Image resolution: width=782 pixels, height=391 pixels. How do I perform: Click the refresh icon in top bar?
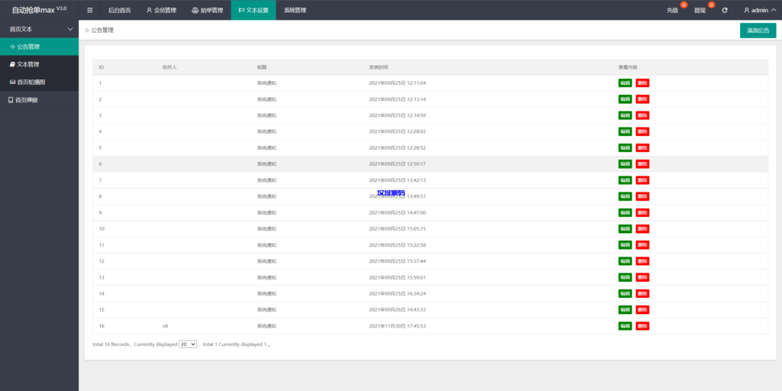(x=725, y=11)
